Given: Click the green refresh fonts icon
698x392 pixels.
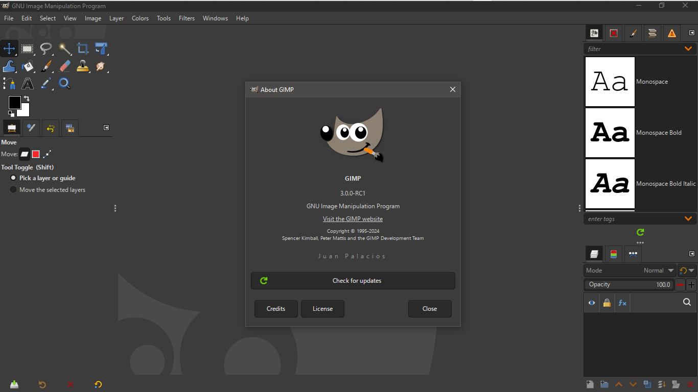Looking at the screenshot, I should [x=640, y=232].
